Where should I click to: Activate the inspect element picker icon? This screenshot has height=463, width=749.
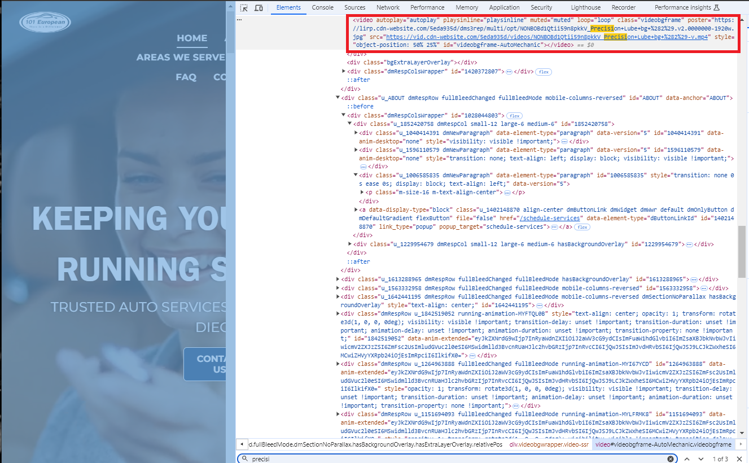coord(244,8)
